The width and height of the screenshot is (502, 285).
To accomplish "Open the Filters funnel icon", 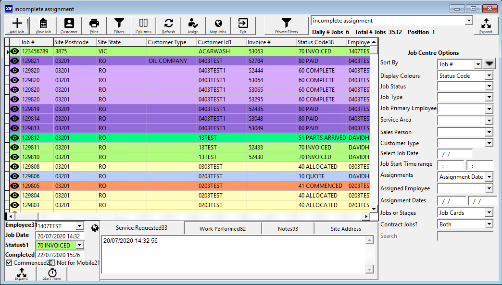I will (x=119, y=25).
